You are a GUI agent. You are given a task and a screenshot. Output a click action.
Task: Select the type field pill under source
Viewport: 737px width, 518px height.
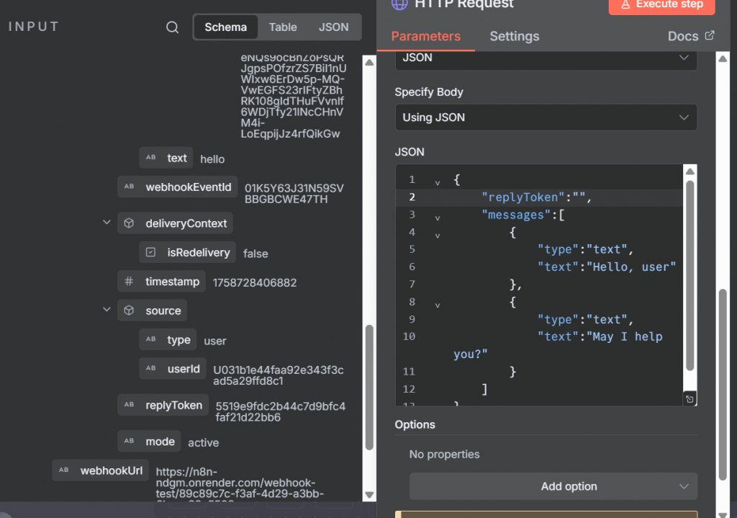pos(168,339)
